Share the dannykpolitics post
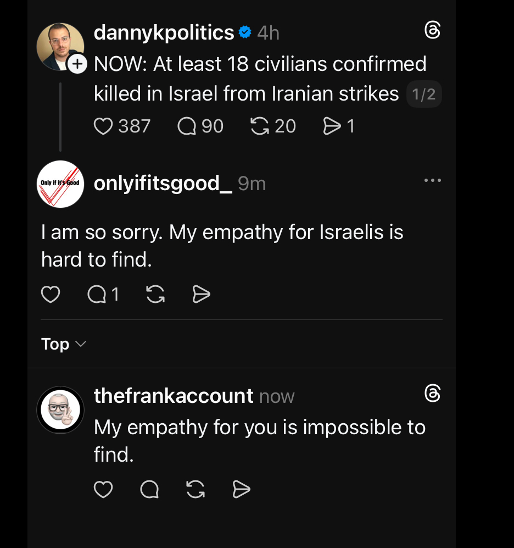 click(332, 126)
